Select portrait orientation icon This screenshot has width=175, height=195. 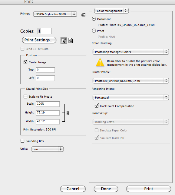64,40
